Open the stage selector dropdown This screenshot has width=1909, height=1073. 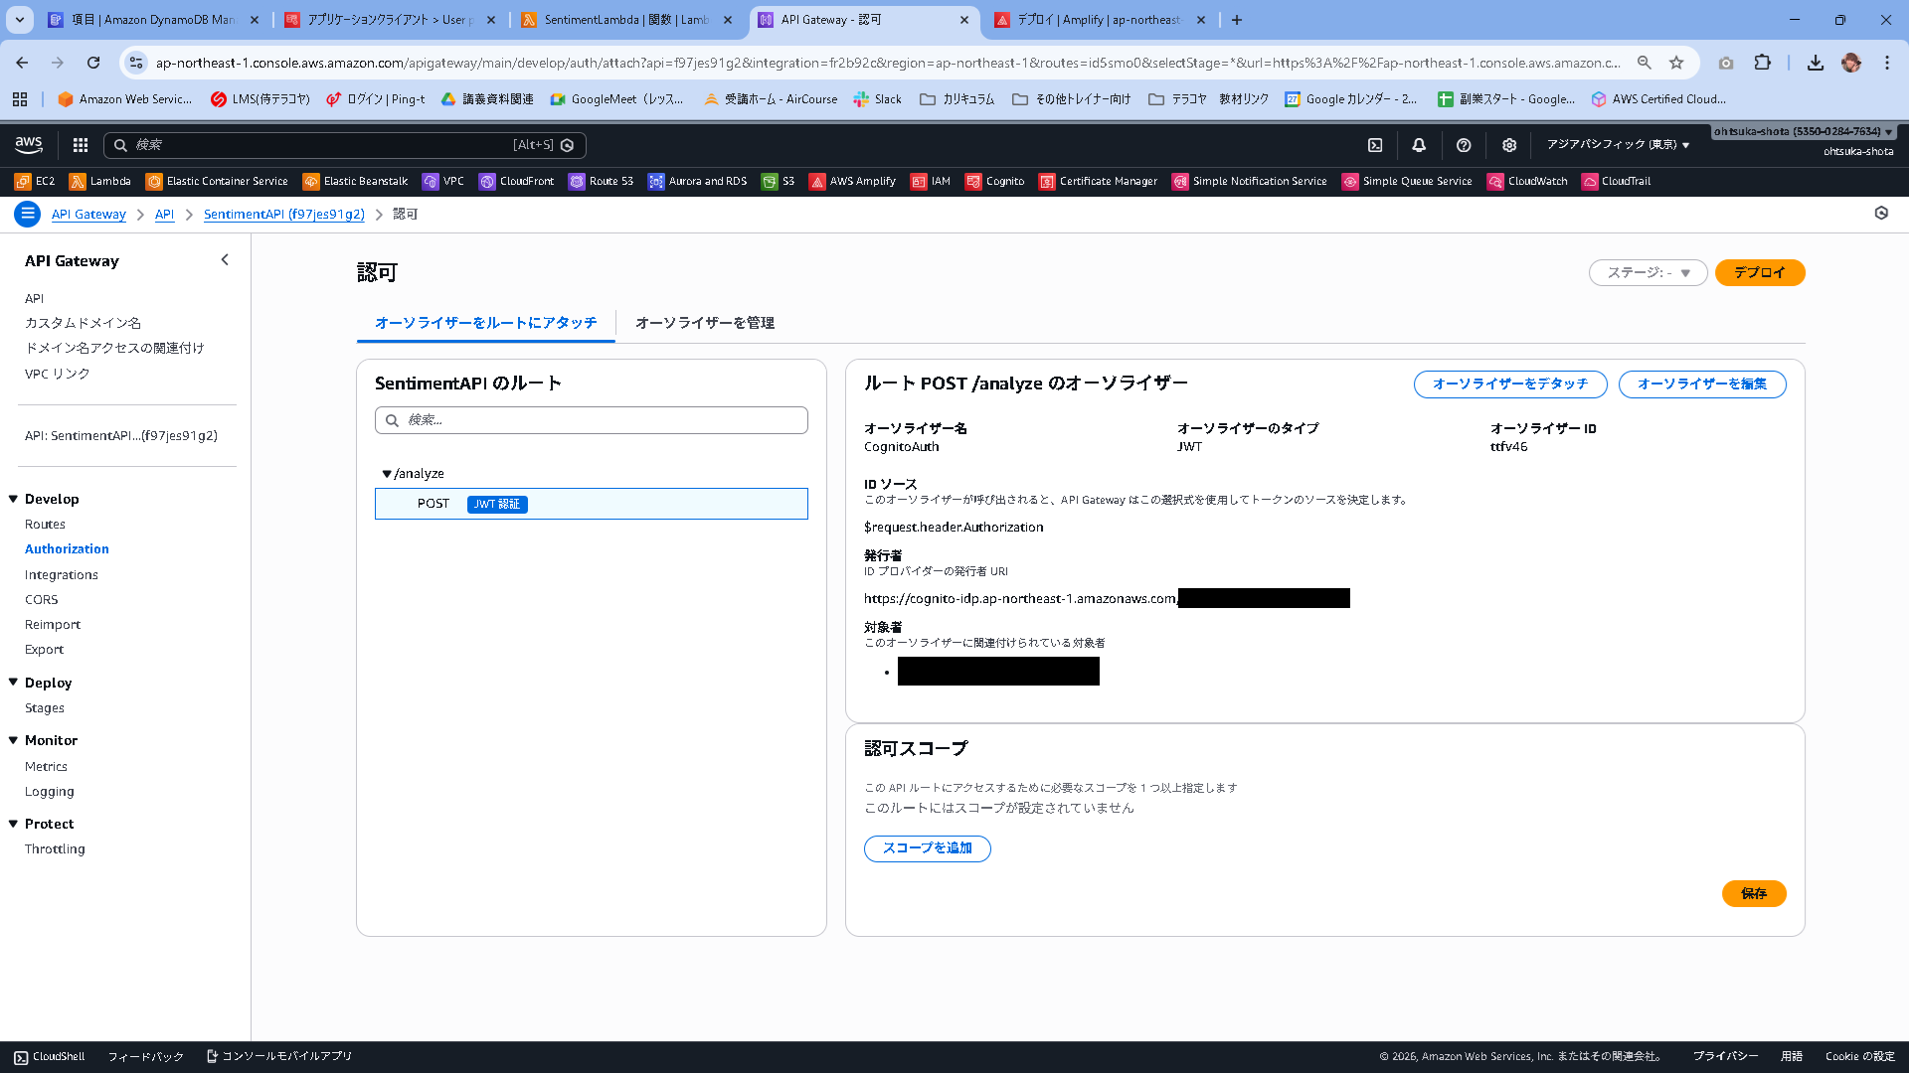point(1648,272)
